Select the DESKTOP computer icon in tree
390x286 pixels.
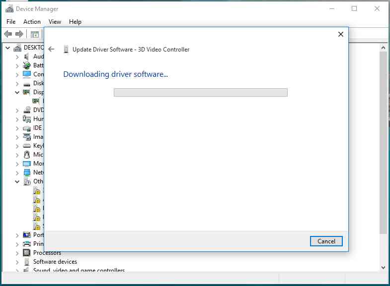(17, 48)
